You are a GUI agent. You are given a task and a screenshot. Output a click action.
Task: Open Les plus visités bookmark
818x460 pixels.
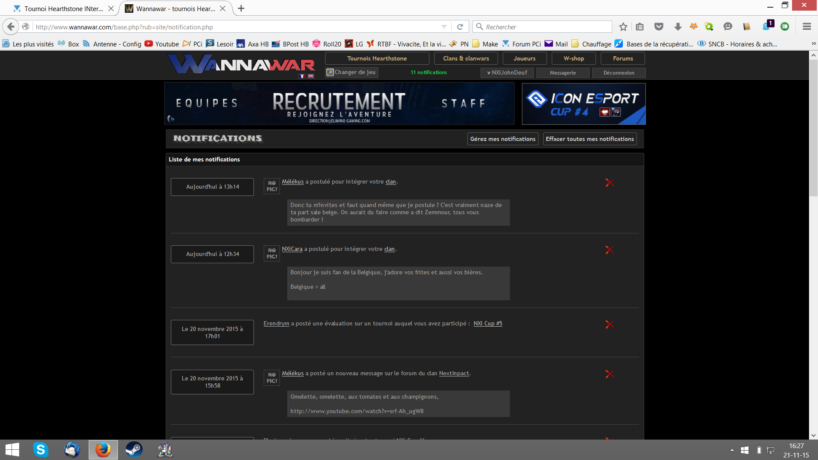pyautogui.click(x=28, y=44)
